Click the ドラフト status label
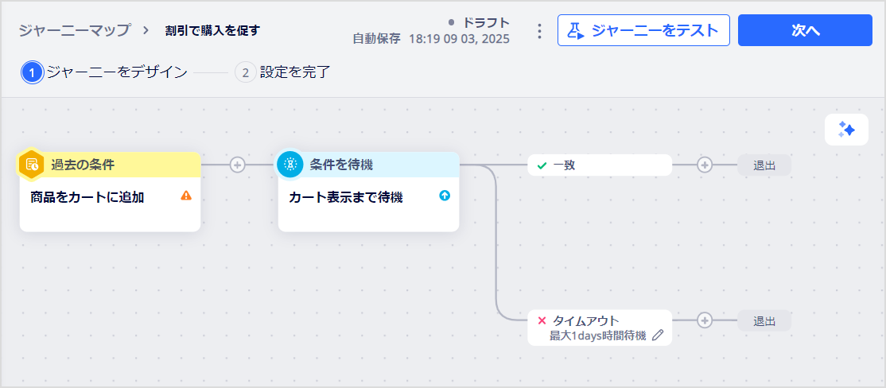This screenshot has width=886, height=388. pos(486,22)
